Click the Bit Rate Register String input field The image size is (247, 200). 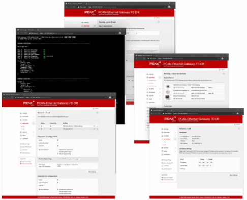(x=68, y=159)
